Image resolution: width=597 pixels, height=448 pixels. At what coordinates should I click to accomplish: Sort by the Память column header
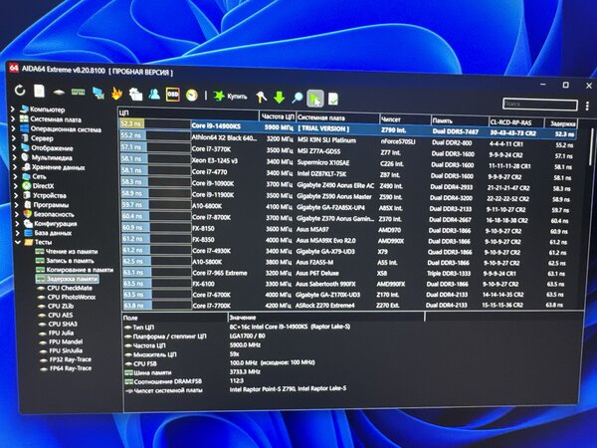click(x=460, y=120)
